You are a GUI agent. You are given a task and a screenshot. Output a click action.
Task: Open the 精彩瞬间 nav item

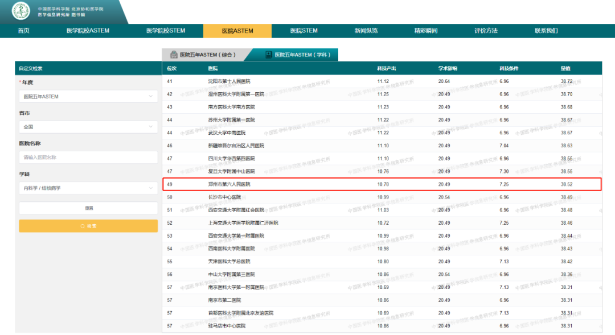(426, 31)
